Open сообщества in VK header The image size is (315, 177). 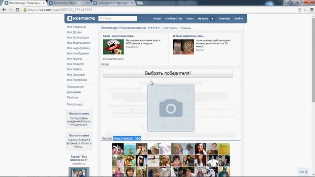(174, 18)
